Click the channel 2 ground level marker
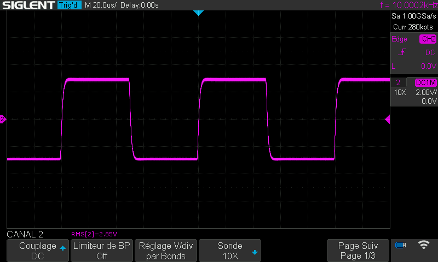This screenshot has width=438, height=262. click(3, 119)
